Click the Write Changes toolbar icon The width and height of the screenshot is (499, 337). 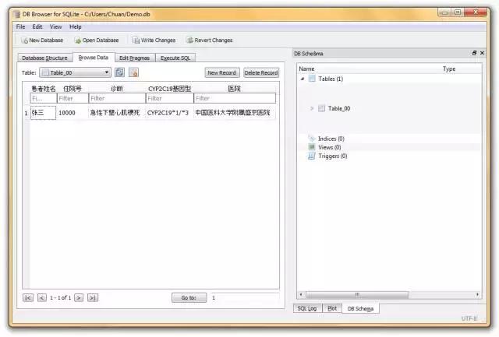[x=136, y=40]
